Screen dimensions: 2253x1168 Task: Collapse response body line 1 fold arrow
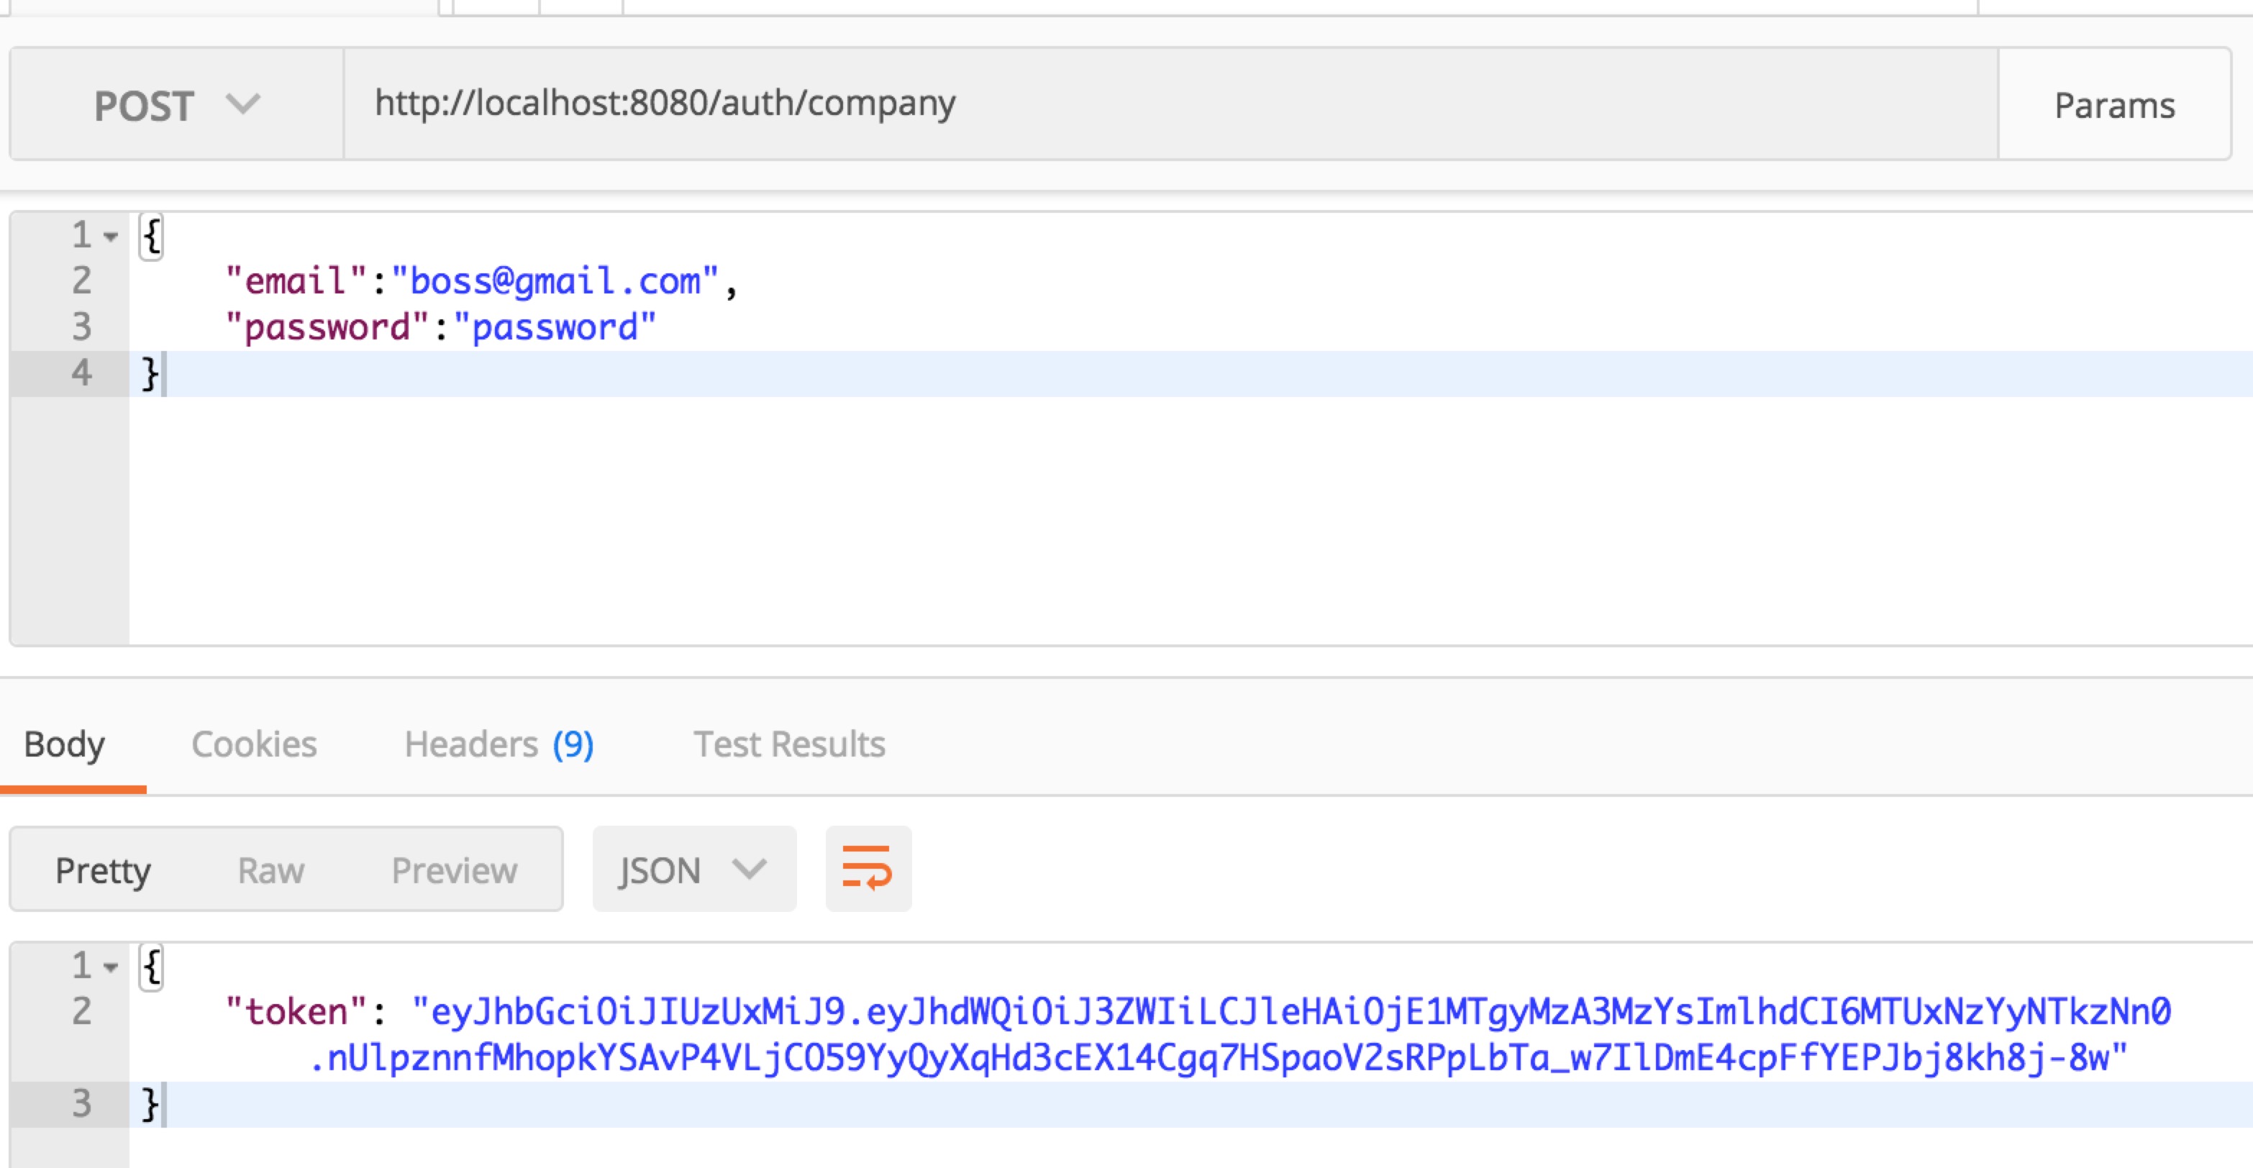(110, 967)
